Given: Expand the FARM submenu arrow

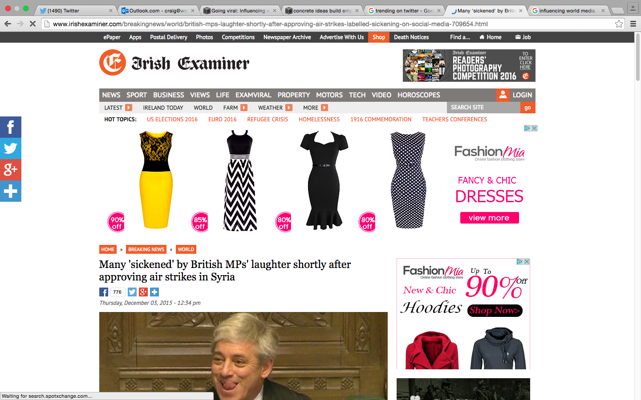Looking at the screenshot, I should pyautogui.click(x=244, y=108).
